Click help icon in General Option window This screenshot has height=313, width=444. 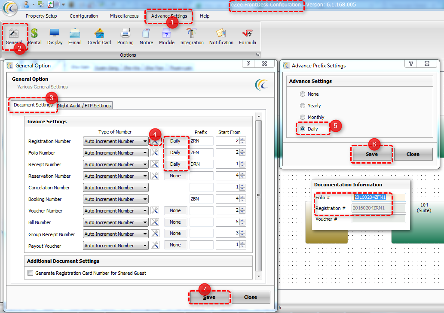click(248, 64)
